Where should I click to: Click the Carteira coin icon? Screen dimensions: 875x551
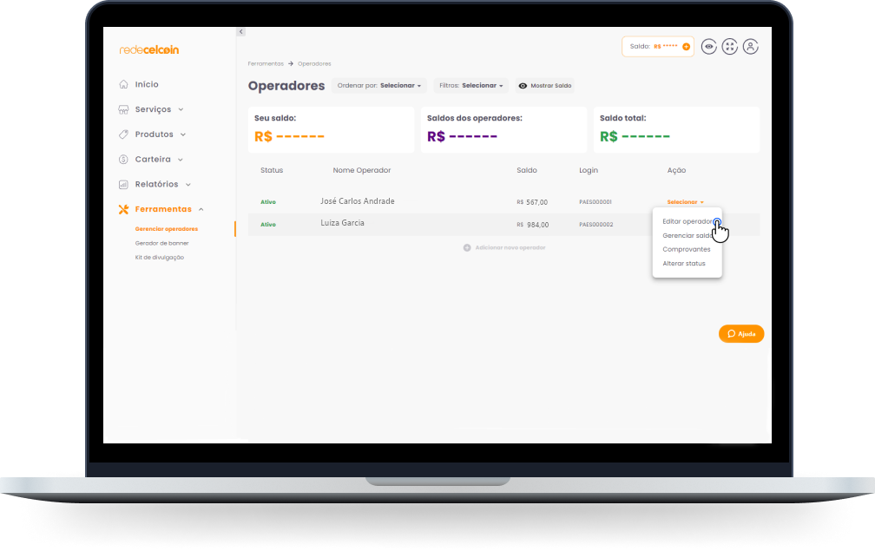pyautogui.click(x=123, y=160)
